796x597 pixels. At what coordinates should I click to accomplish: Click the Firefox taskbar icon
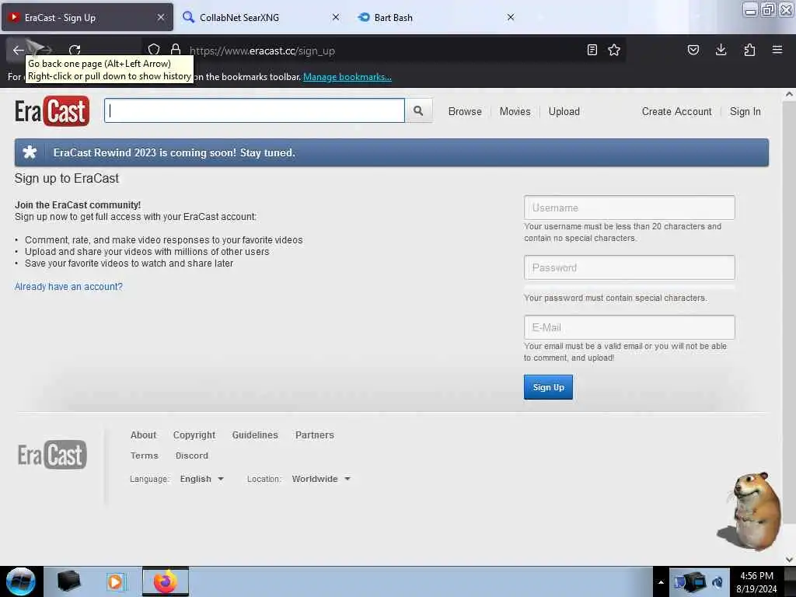pyautogui.click(x=165, y=581)
